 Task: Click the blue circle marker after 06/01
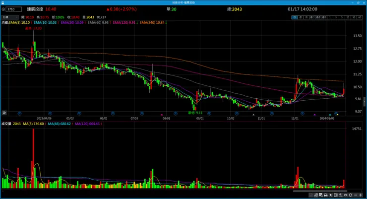coord(113,114)
